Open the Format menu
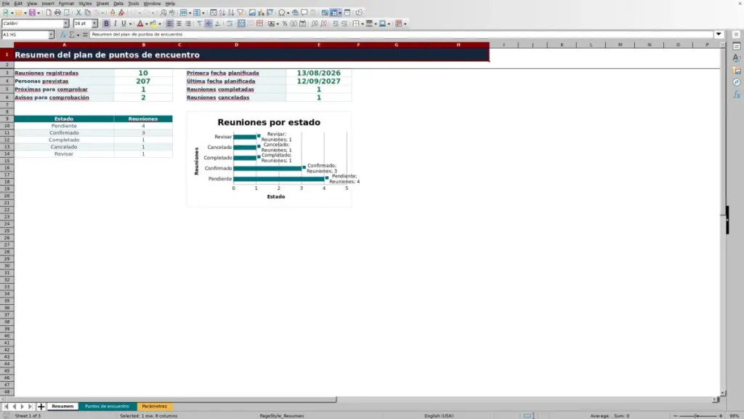 (66, 4)
